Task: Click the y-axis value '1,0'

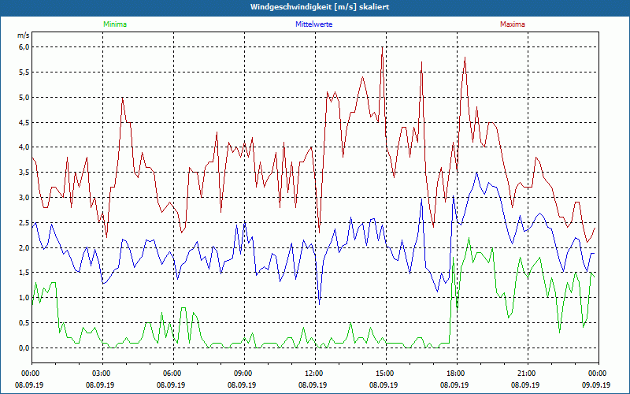Action: [x=24, y=298]
